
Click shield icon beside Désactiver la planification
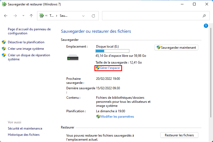[4, 42]
